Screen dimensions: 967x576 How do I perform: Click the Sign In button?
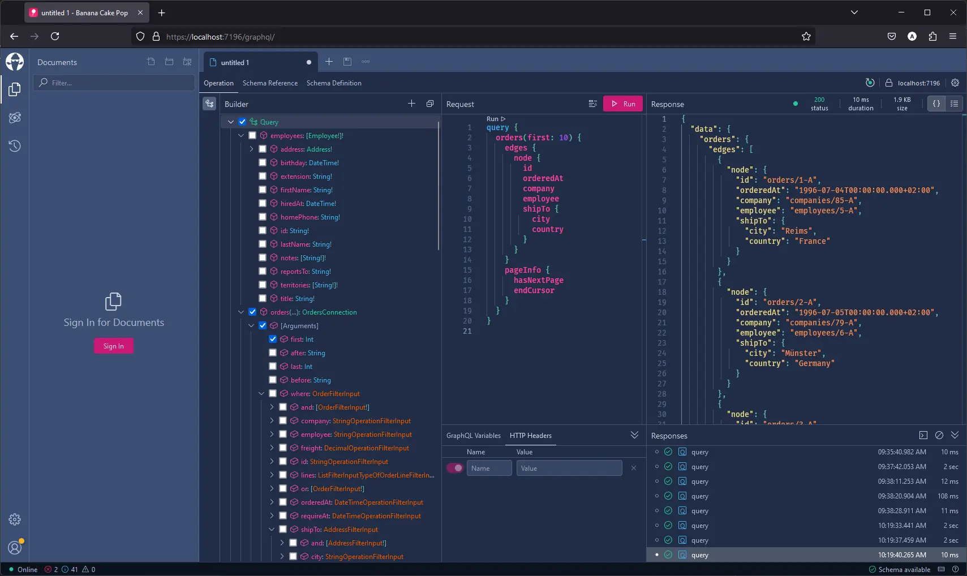coord(114,346)
